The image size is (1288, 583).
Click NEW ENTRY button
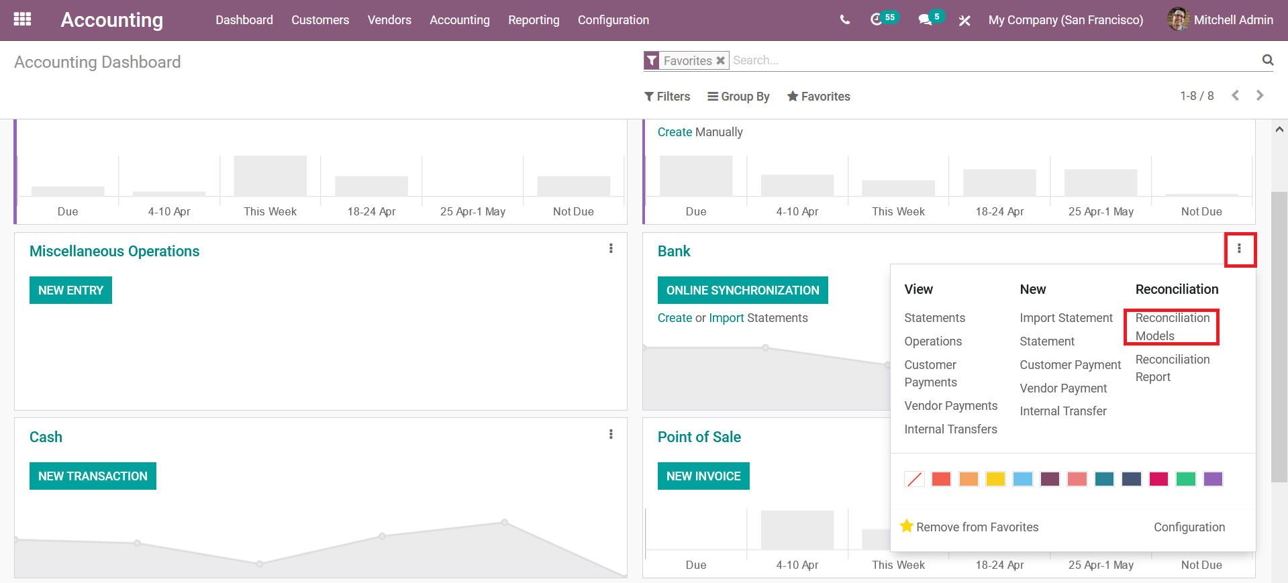(x=70, y=290)
